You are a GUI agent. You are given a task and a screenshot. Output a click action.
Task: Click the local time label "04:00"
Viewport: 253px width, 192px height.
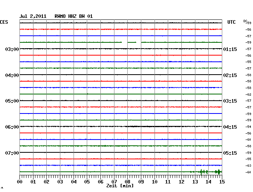pos(12,75)
